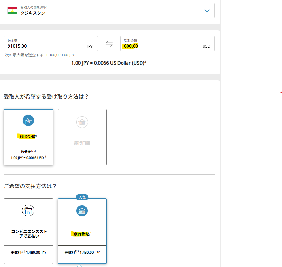The image size is (282, 267).
Task: Click the greyed-out bank account building icon
Action: (x=82, y=122)
